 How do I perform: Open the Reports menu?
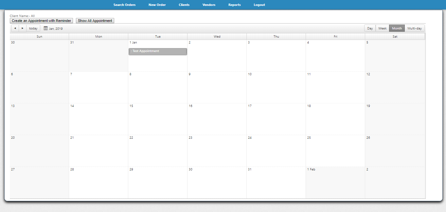click(x=234, y=5)
